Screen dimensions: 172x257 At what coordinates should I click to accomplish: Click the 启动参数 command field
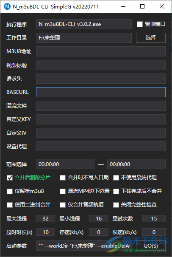pos(84,246)
